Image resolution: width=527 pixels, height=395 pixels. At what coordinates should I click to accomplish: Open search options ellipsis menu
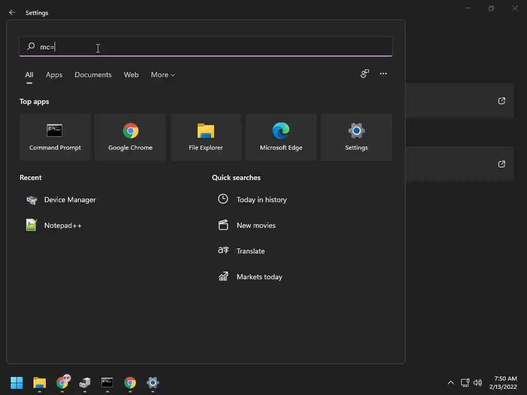tap(383, 74)
